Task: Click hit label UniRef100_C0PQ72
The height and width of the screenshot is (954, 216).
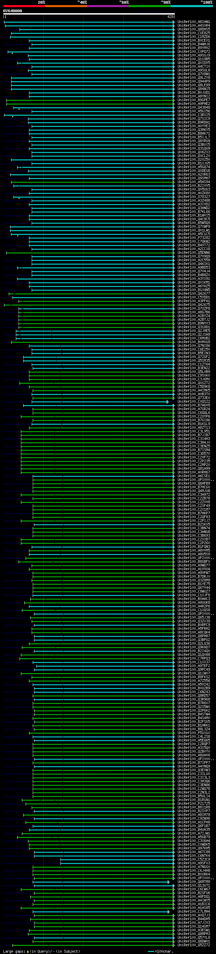Action: [193, 51]
